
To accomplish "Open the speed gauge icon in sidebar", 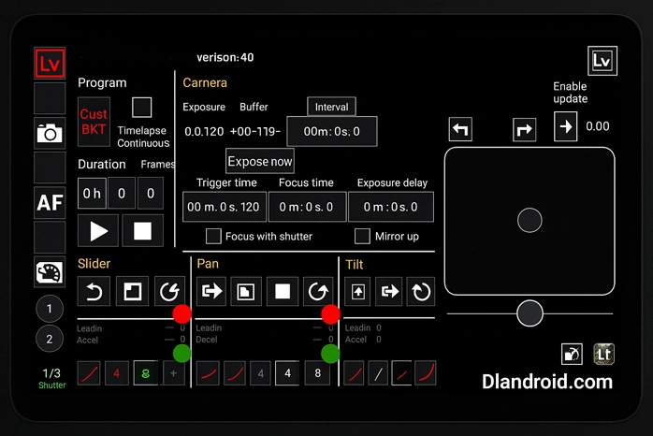I will tap(50, 272).
